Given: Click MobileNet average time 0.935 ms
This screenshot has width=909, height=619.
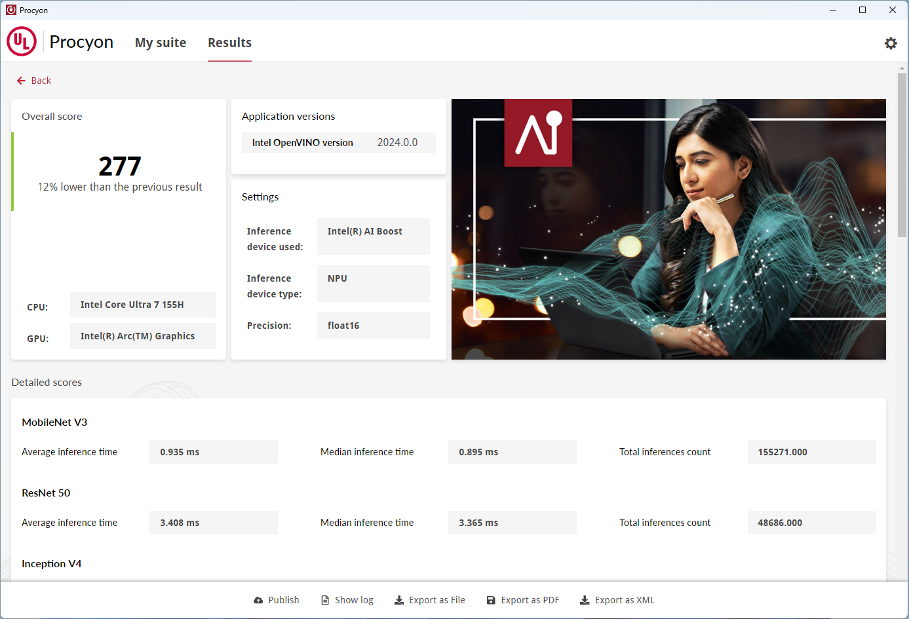Looking at the screenshot, I should click(x=214, y=452).
